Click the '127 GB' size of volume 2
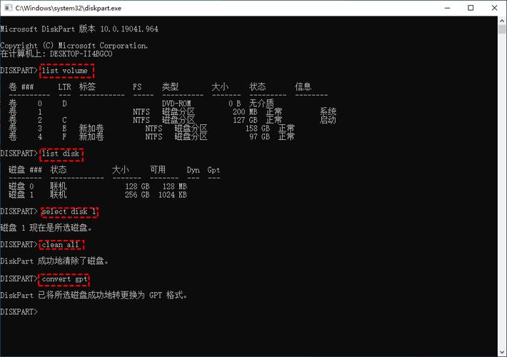The image size is (507, 357). pos(245,120)
